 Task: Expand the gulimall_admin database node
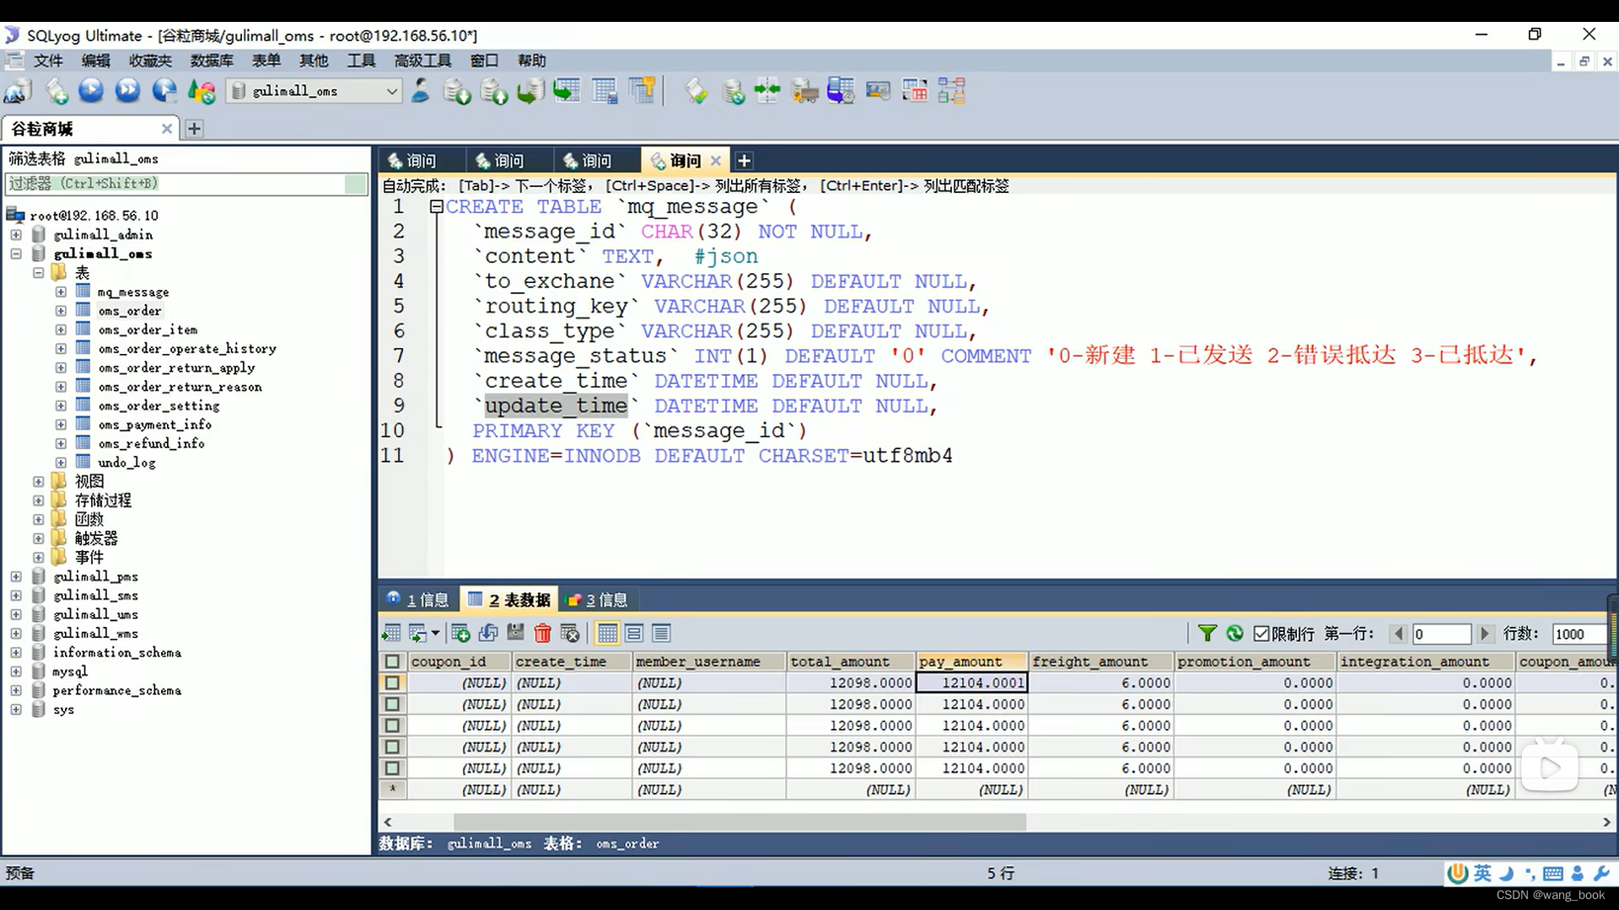click(x=16, y=234)
